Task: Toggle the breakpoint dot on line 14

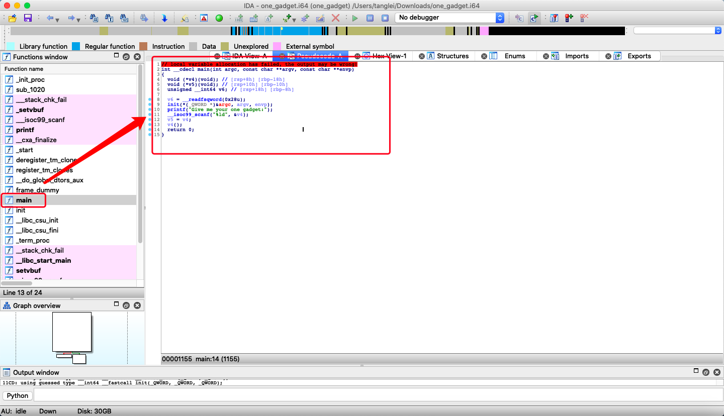Action: tap(150, 130)
